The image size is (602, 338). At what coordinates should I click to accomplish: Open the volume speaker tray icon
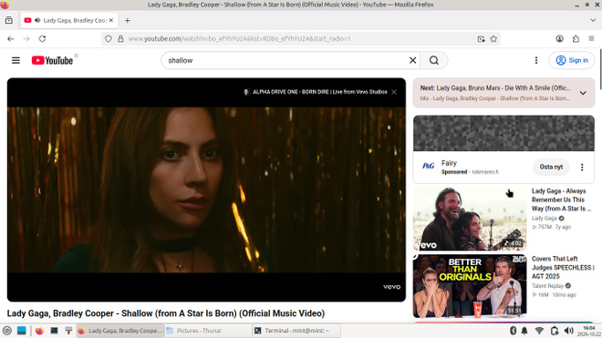point(568,331)
